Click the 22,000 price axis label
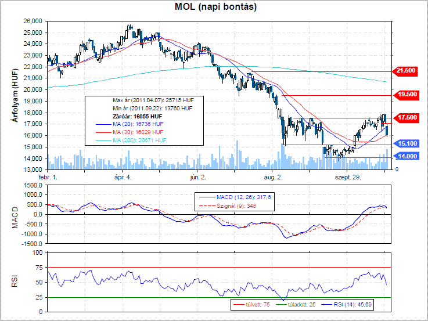 pos(33,67)
